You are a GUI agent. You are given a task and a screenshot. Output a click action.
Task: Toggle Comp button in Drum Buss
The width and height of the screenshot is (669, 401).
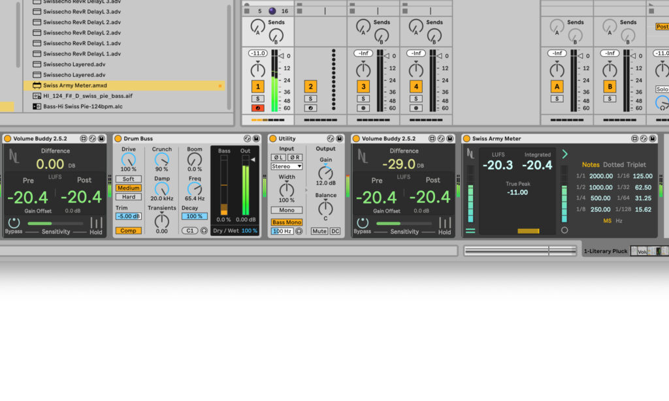129,231
